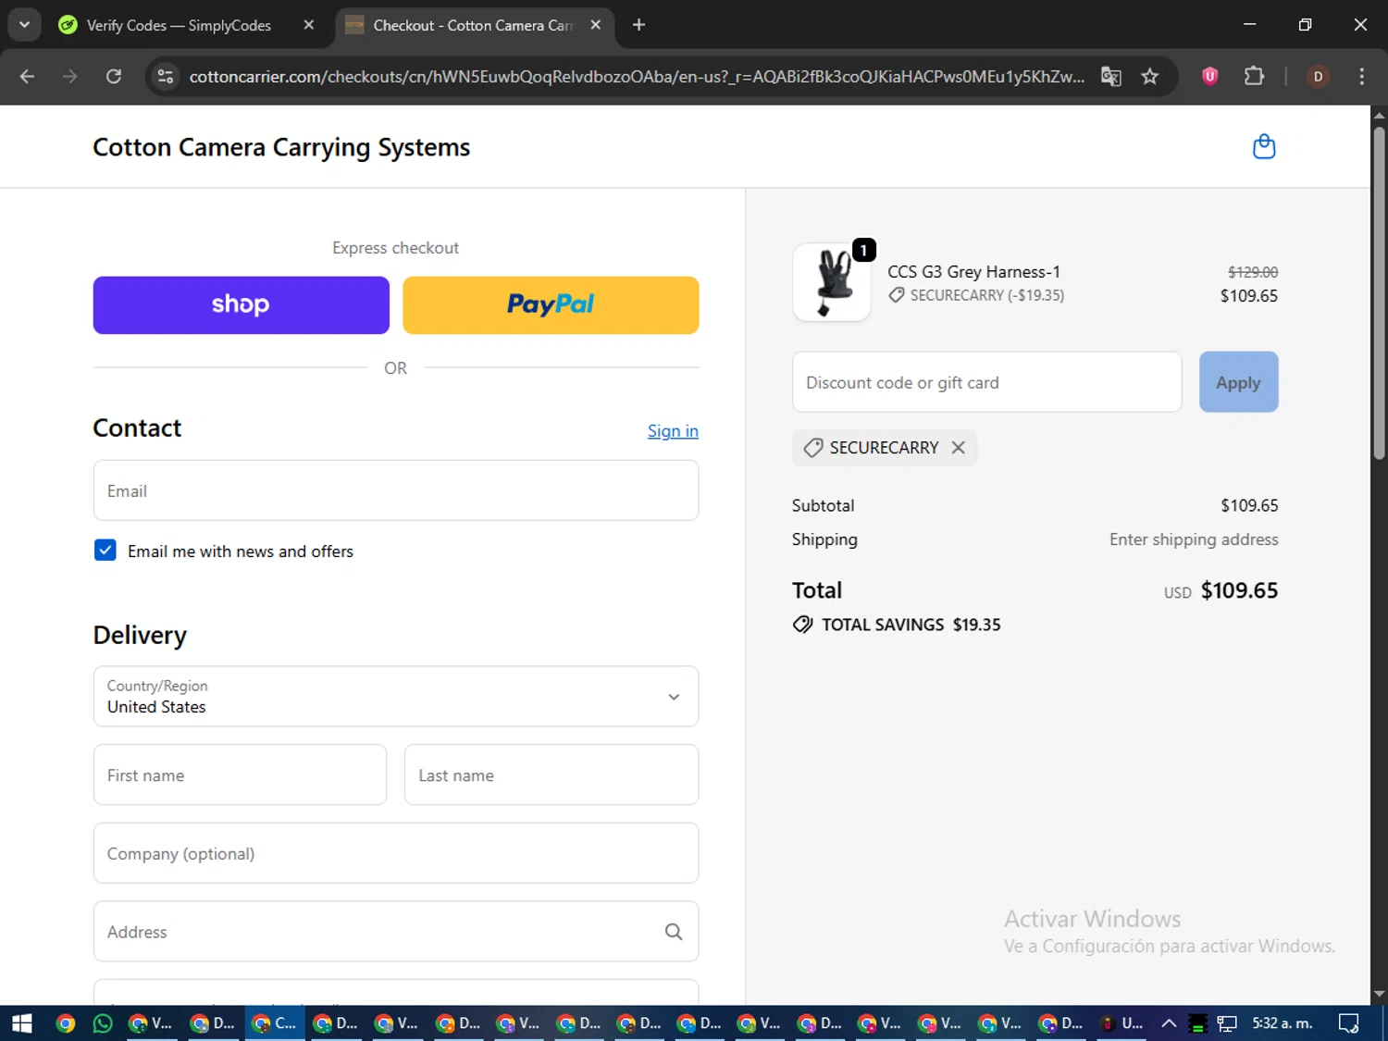Click the address search magnifier icon
Image resolution: width=1388 pixels, height=1041 pixels.
click(x=674, y=932)
